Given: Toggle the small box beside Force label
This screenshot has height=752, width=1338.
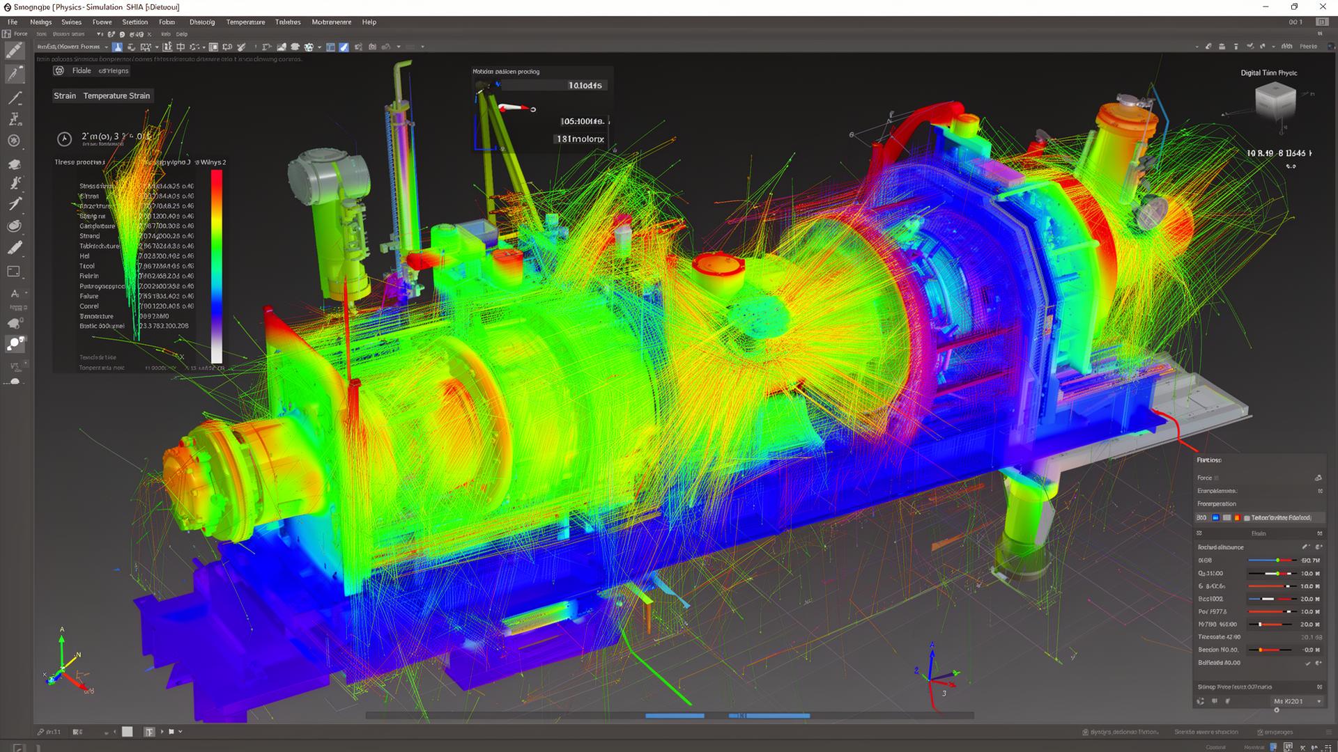Looking at the screenshot, I should (1216, 478).
